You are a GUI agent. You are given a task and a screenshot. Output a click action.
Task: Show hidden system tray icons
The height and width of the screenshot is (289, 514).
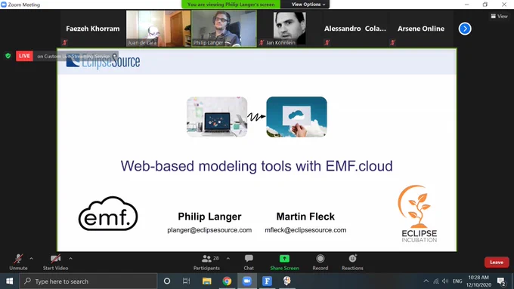(x=426, y=281)
